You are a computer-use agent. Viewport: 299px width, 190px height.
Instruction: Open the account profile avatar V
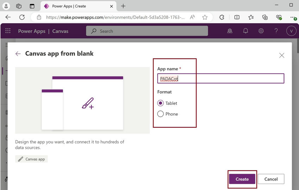tap(291, 31)
